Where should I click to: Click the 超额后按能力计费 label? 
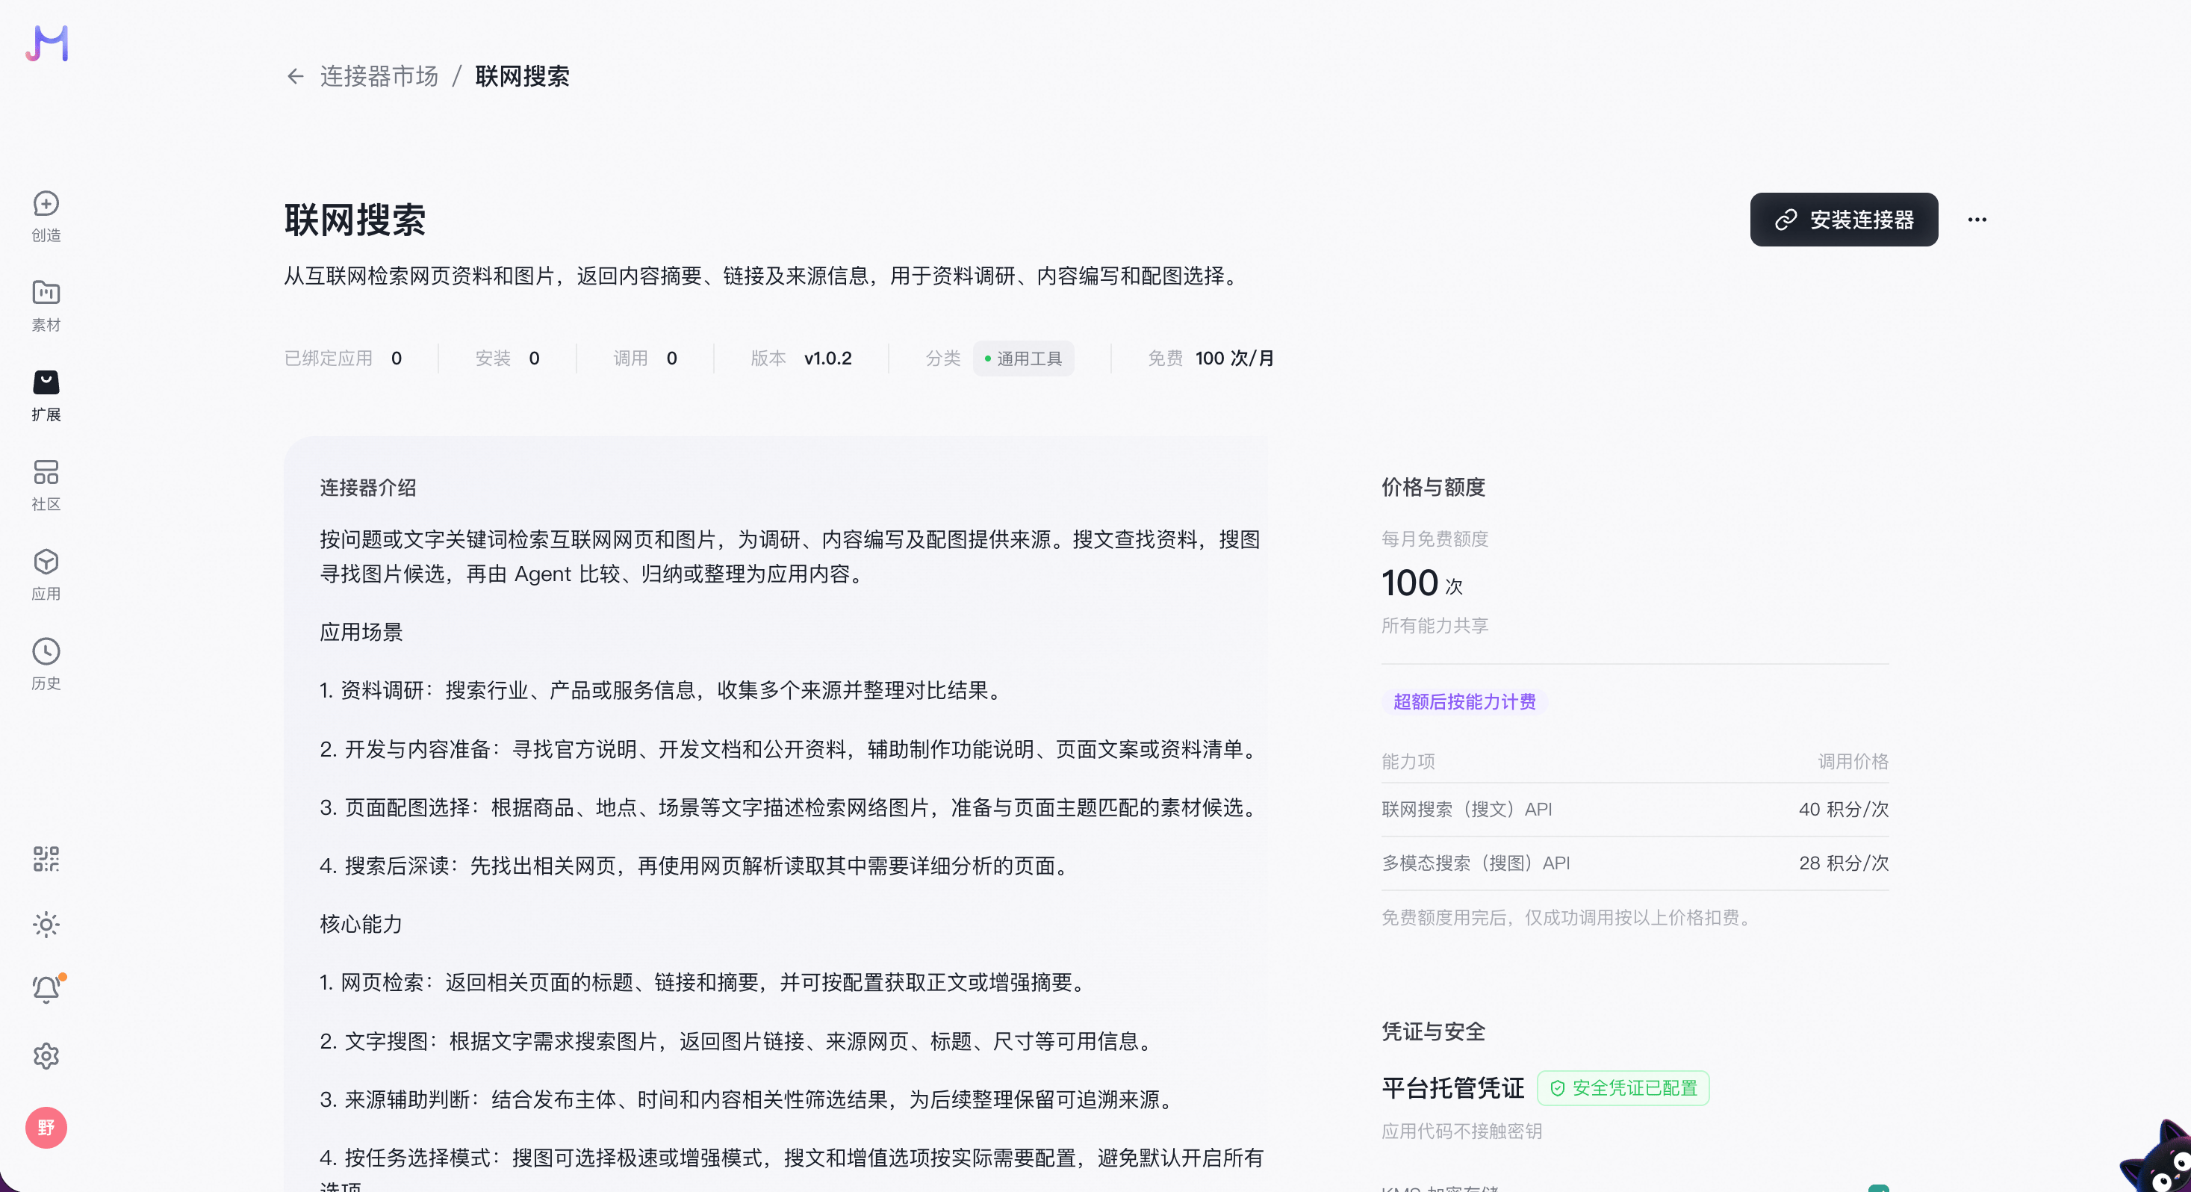click(x=1464, y=702)
